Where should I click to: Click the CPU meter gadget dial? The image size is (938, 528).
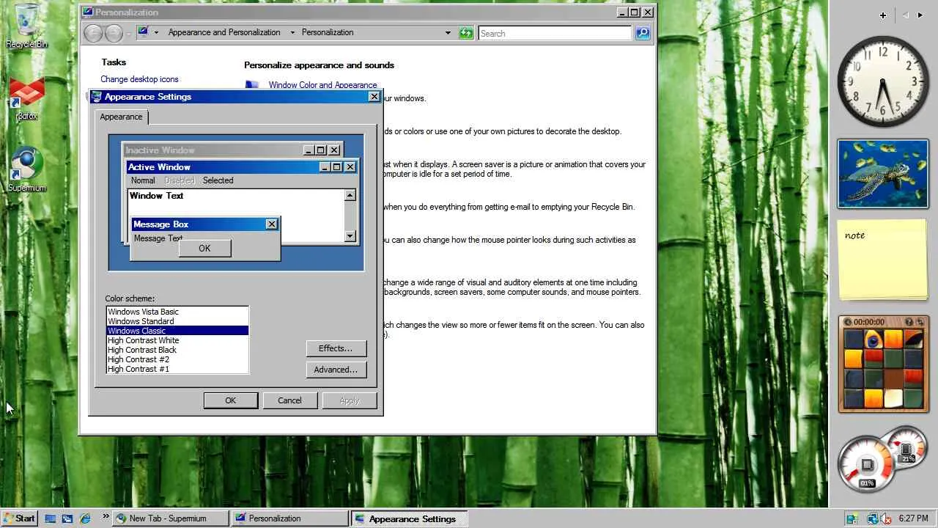pos(867,465)
